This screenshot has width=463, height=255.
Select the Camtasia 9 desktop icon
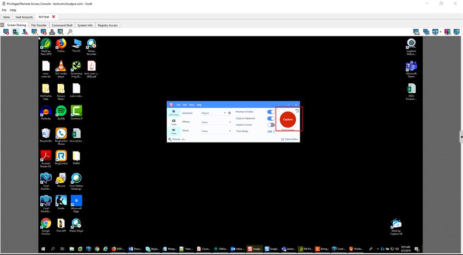coord(76,113)
